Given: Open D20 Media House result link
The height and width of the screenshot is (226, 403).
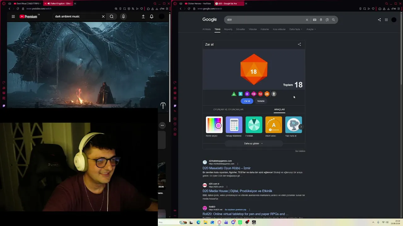Looking at the screenshot, I should (237, 191).
